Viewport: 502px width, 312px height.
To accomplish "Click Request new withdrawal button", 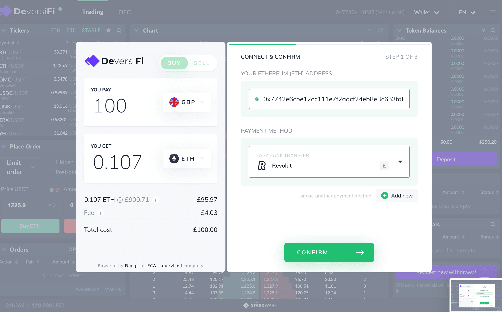I will tap(446, 272).
